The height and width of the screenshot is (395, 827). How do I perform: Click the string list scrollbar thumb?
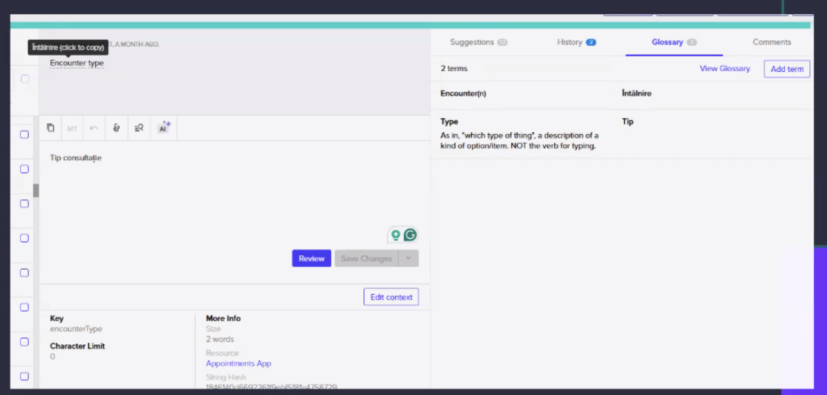[36, 190]
